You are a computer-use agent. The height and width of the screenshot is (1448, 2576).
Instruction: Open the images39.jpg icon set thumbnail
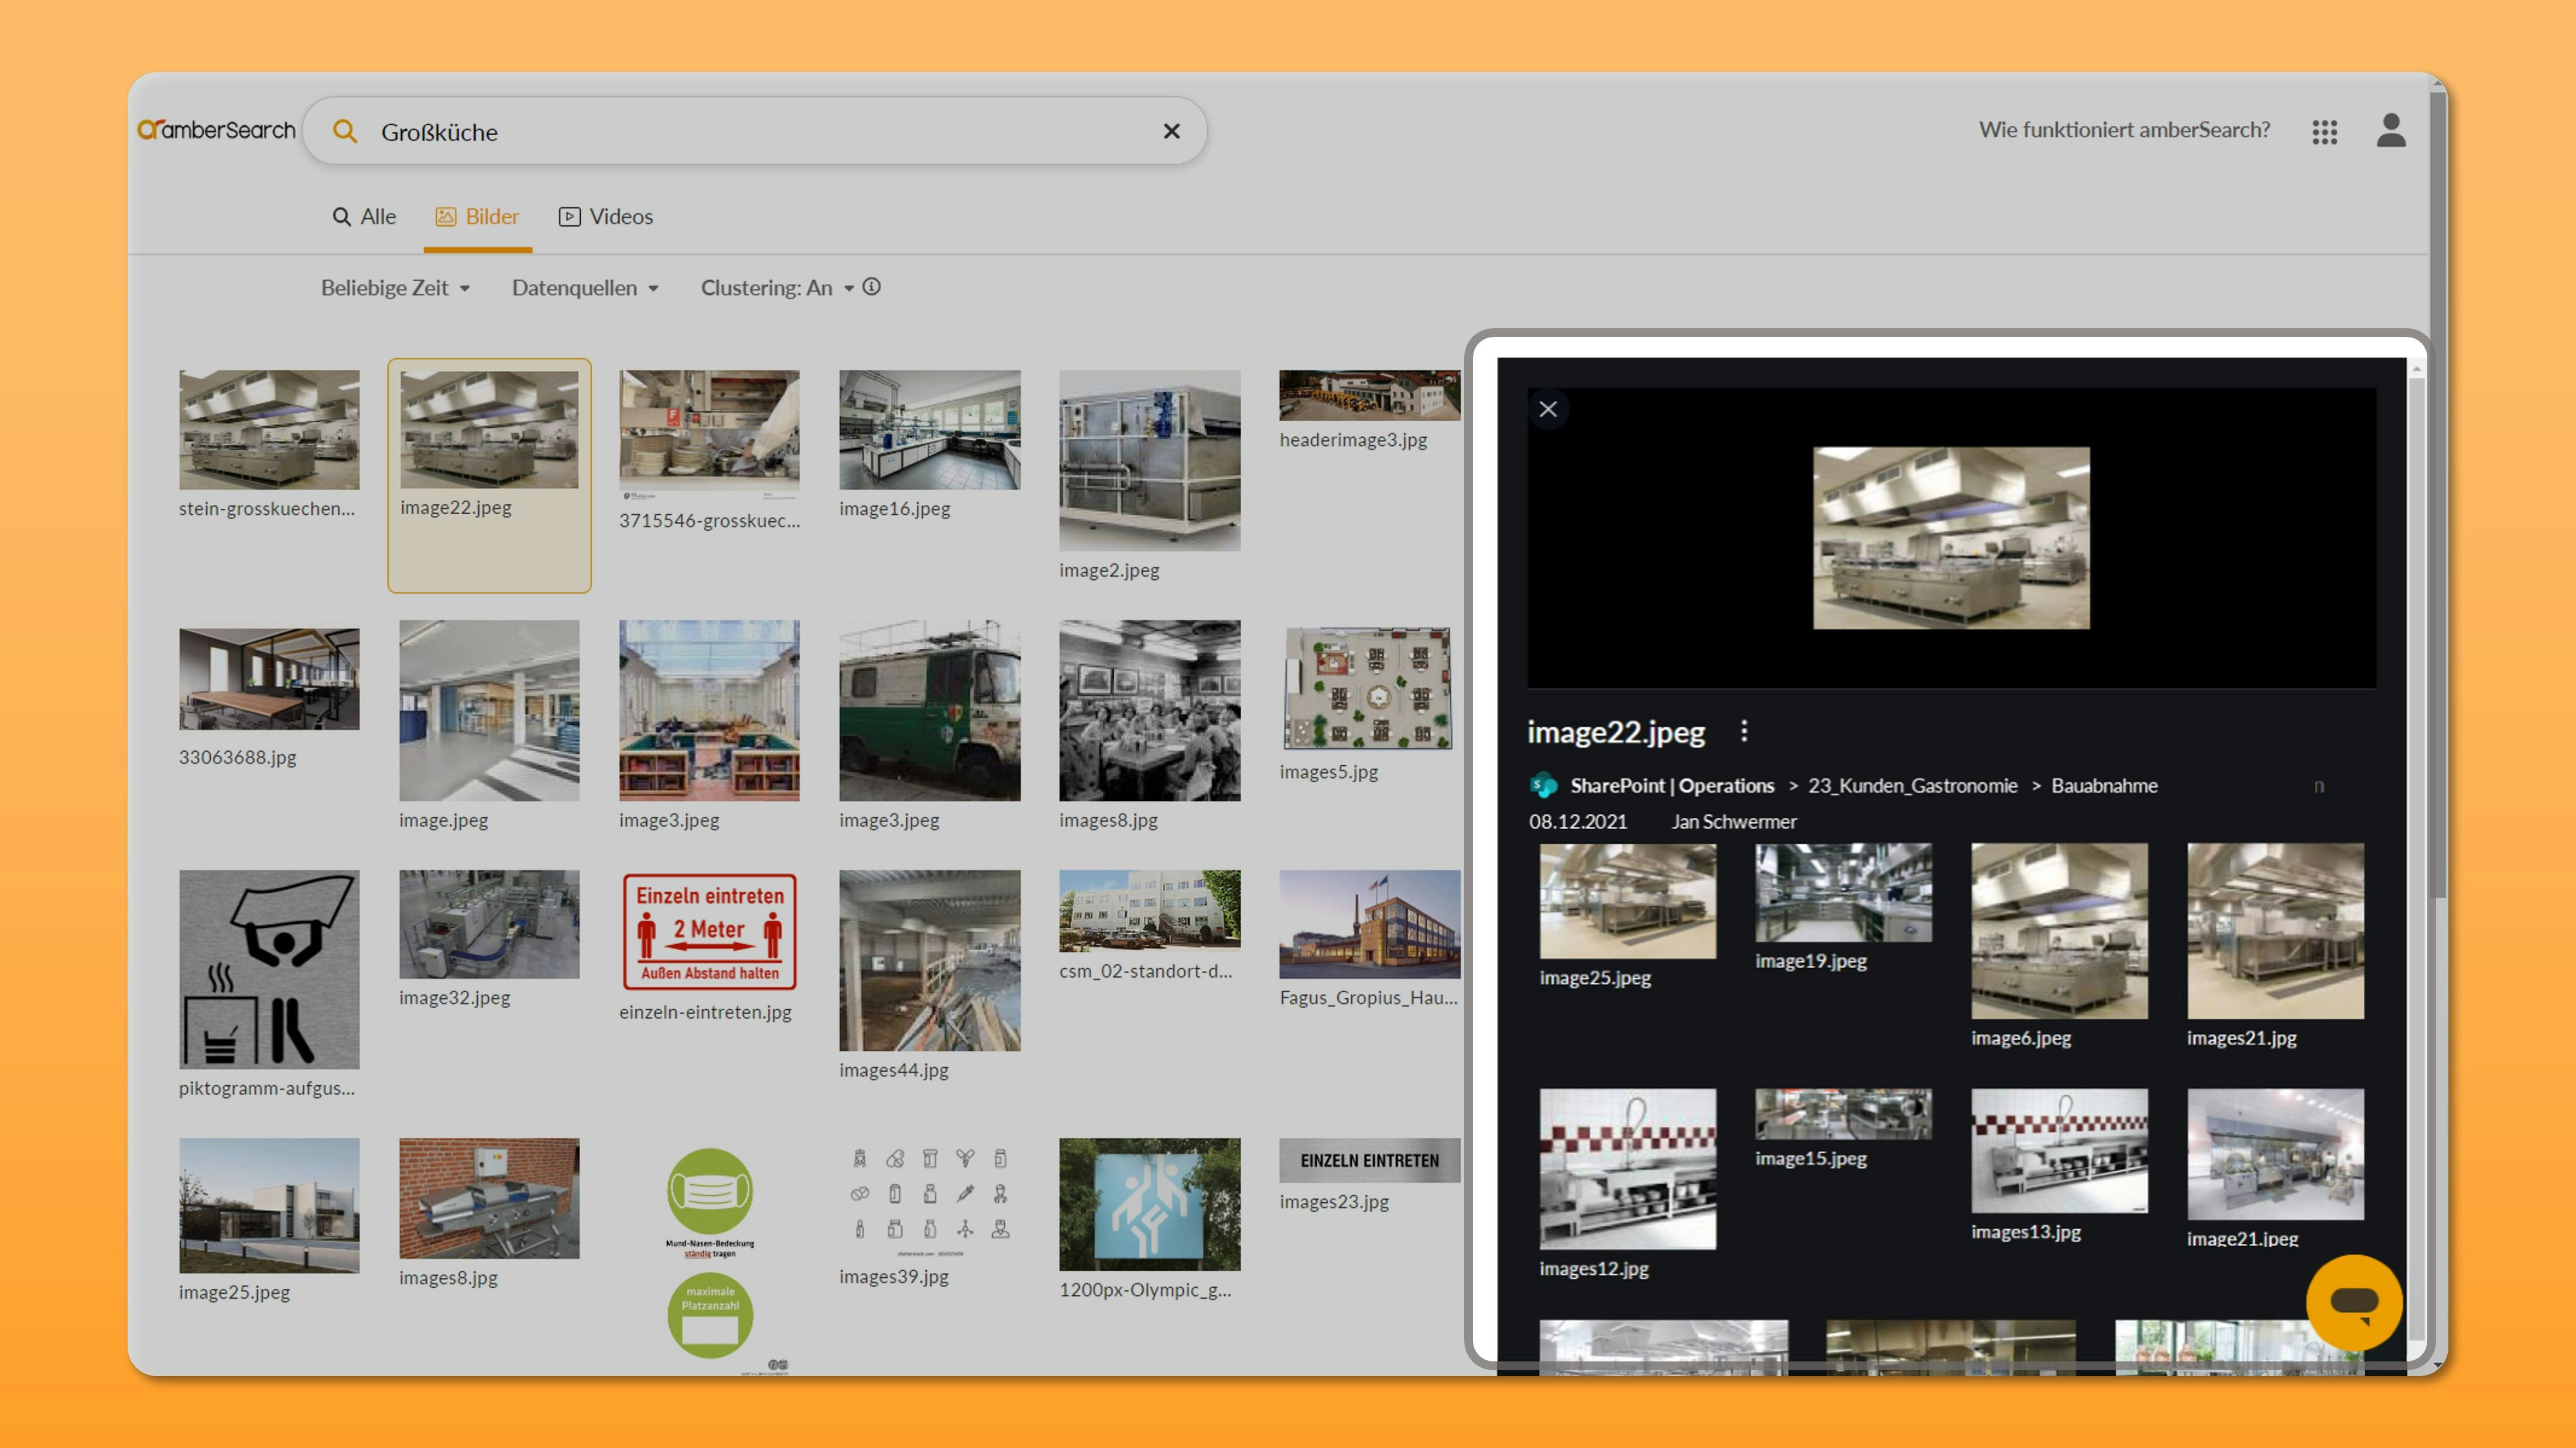tap(930, 1198)
